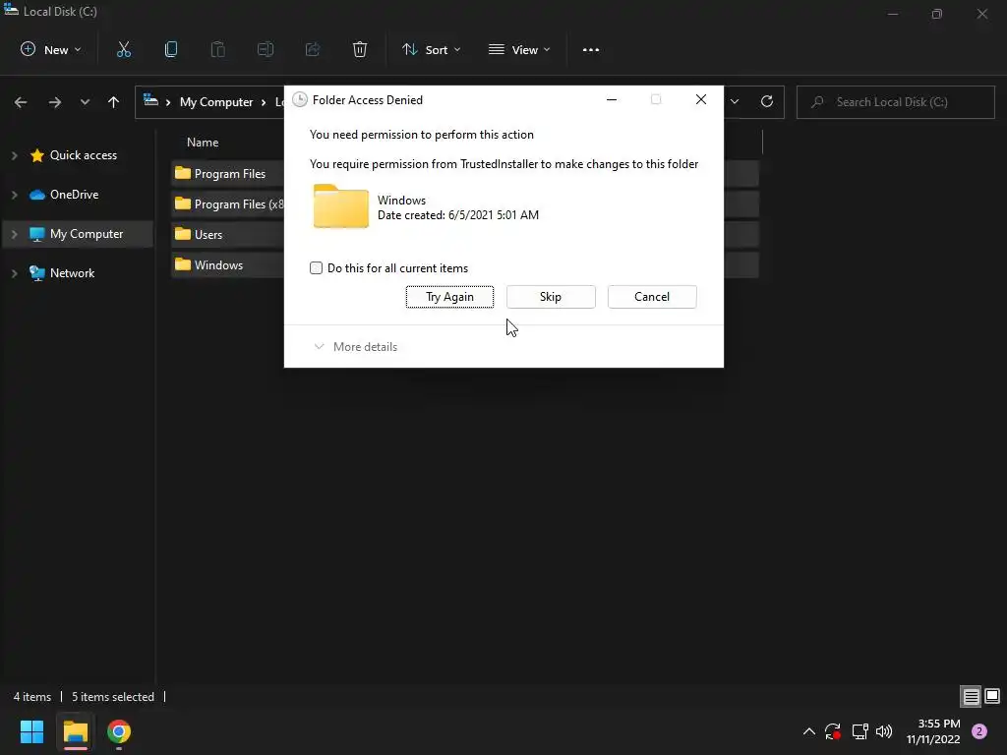Screen dimensions: 1007x755
Task: Minimize the Folder Access Denied dialog
Action: [612, 99]
